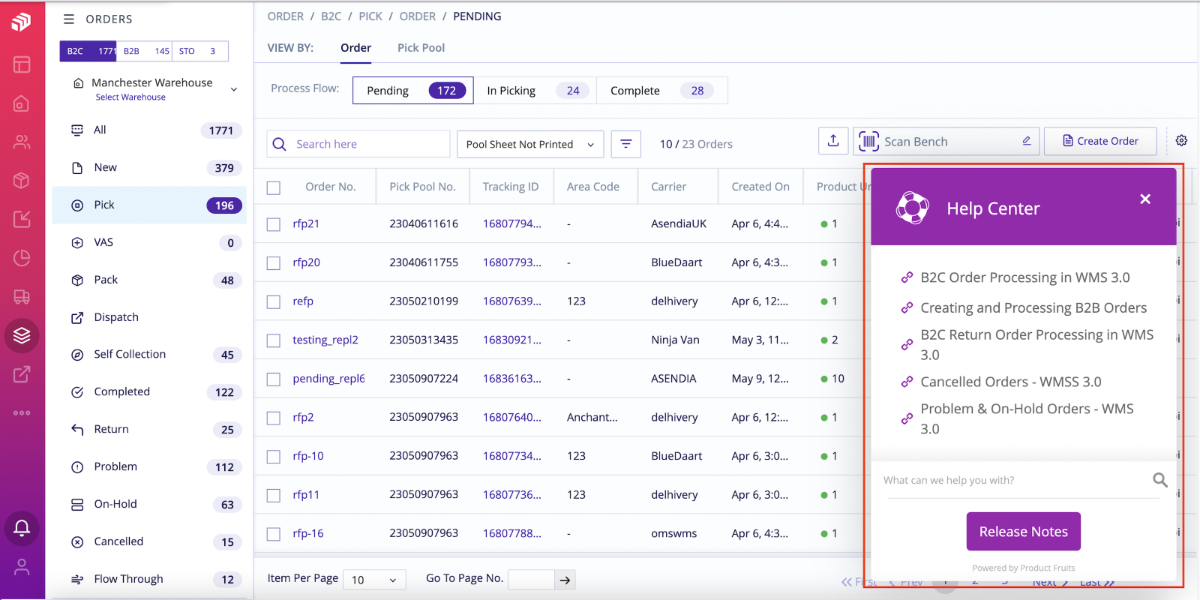Select the VAS item in sidebar
This screenshot has height=600, width=1200.
[x=149, y=242]
